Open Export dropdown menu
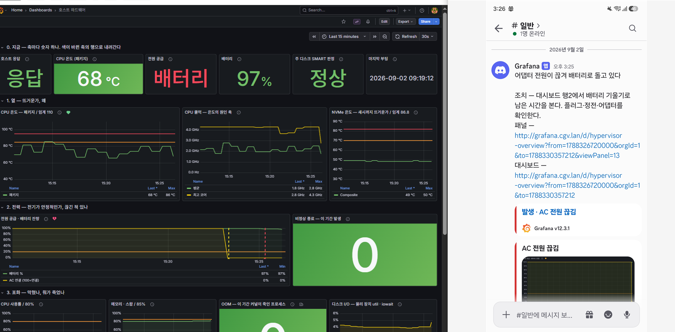 coord(406,21)
